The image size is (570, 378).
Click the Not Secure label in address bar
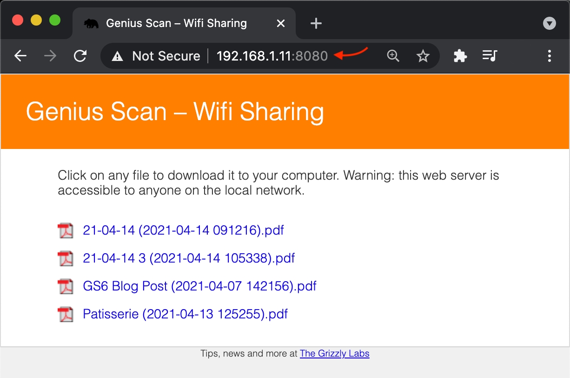(166, 56)
